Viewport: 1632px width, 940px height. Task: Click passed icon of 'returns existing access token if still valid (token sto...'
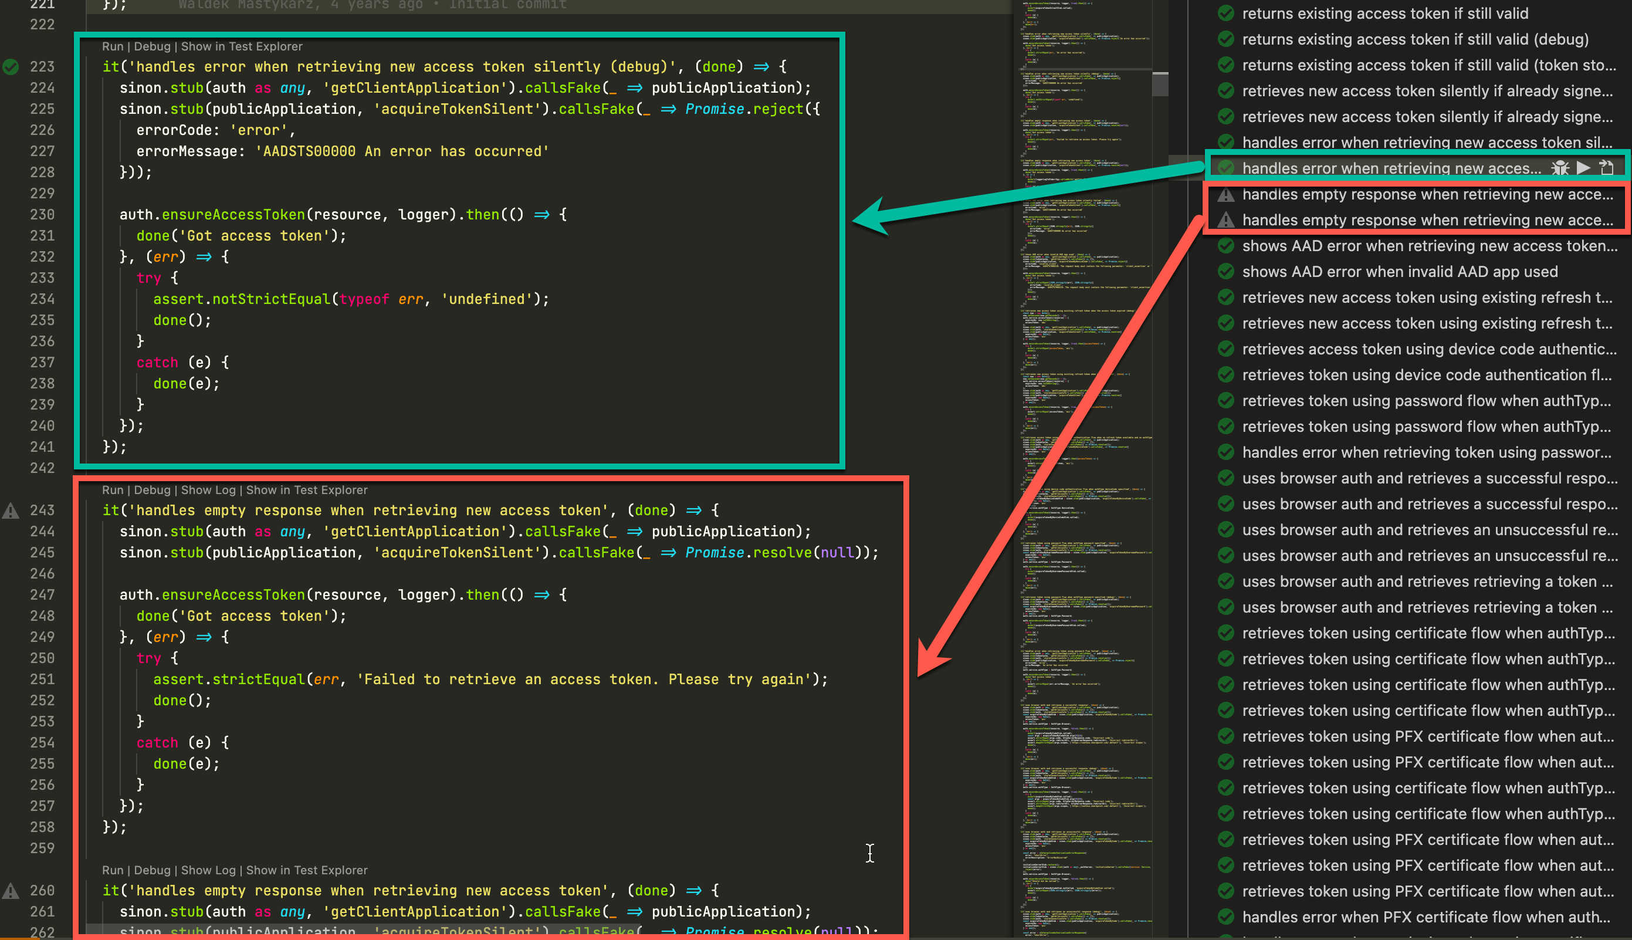1225,65
